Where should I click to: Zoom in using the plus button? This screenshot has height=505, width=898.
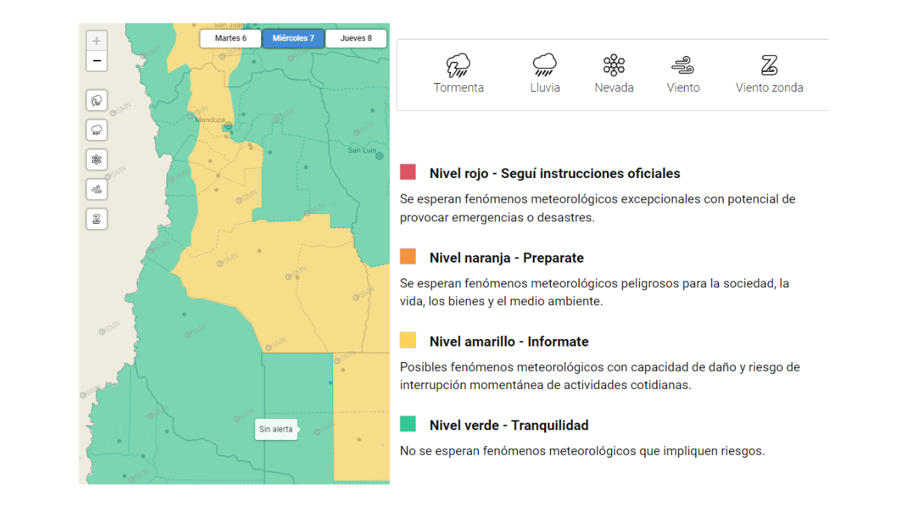[97, 40]
